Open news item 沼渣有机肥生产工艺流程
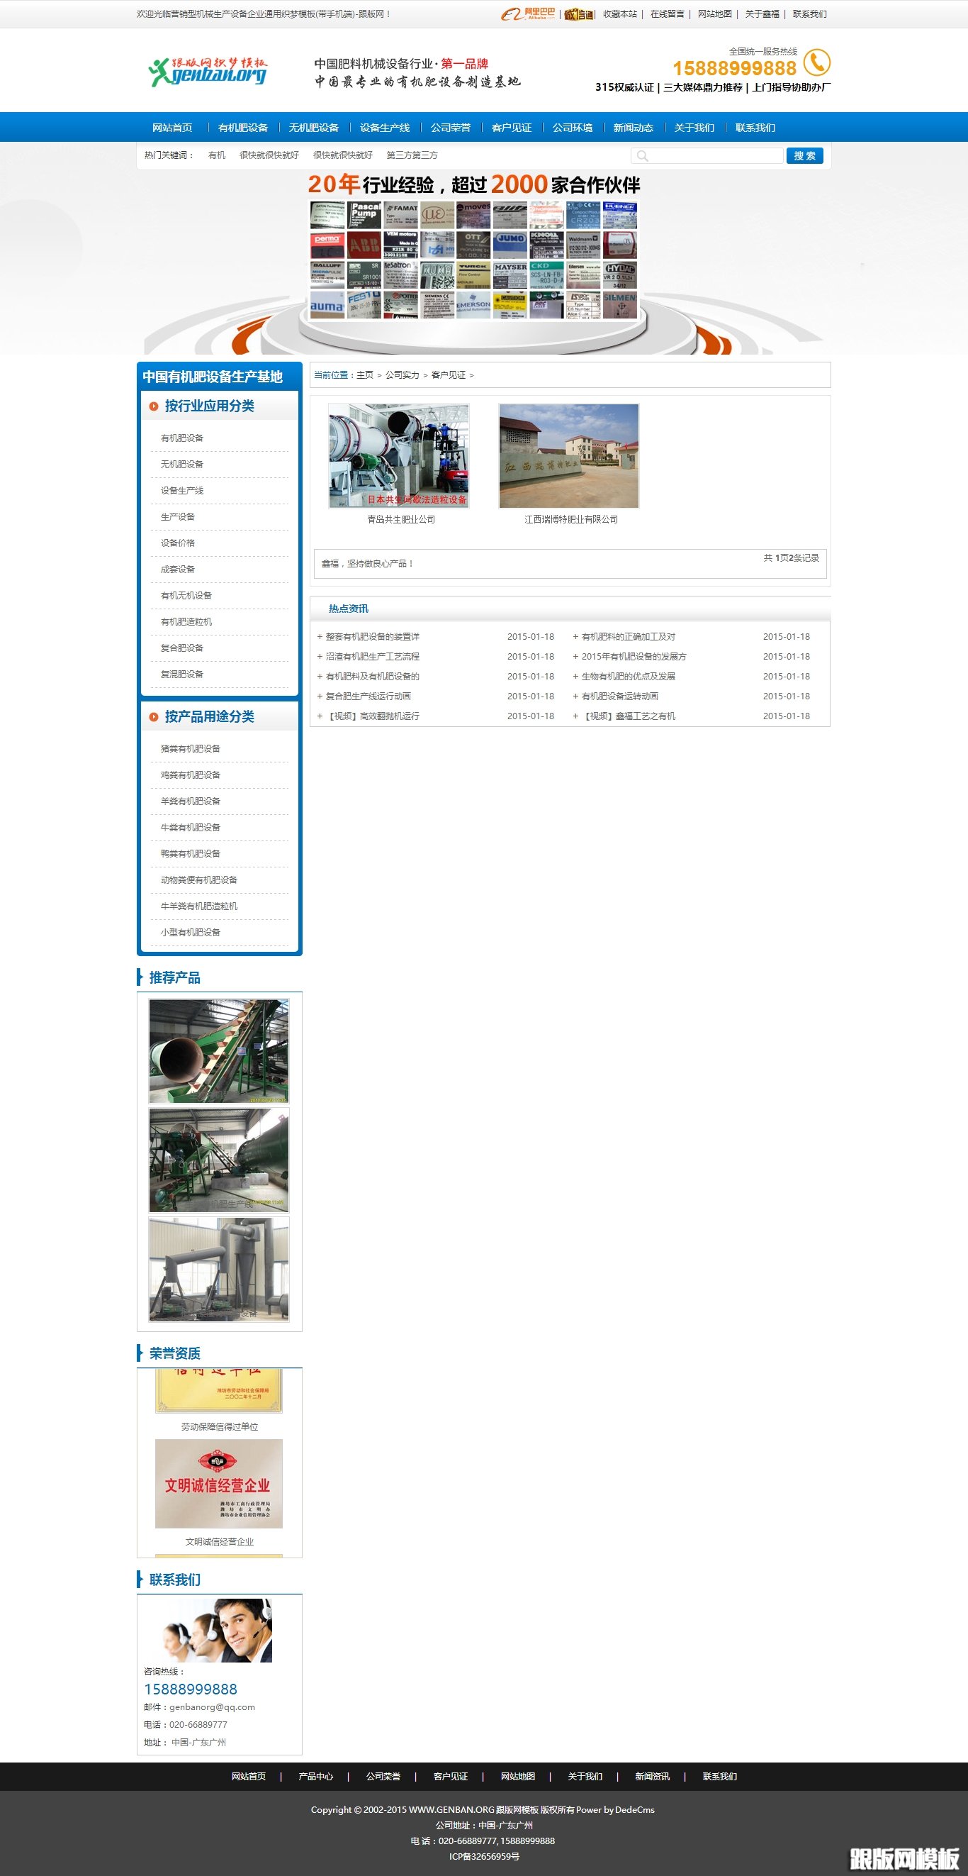The image size is (968, 1876). click(x=372, y=656)
